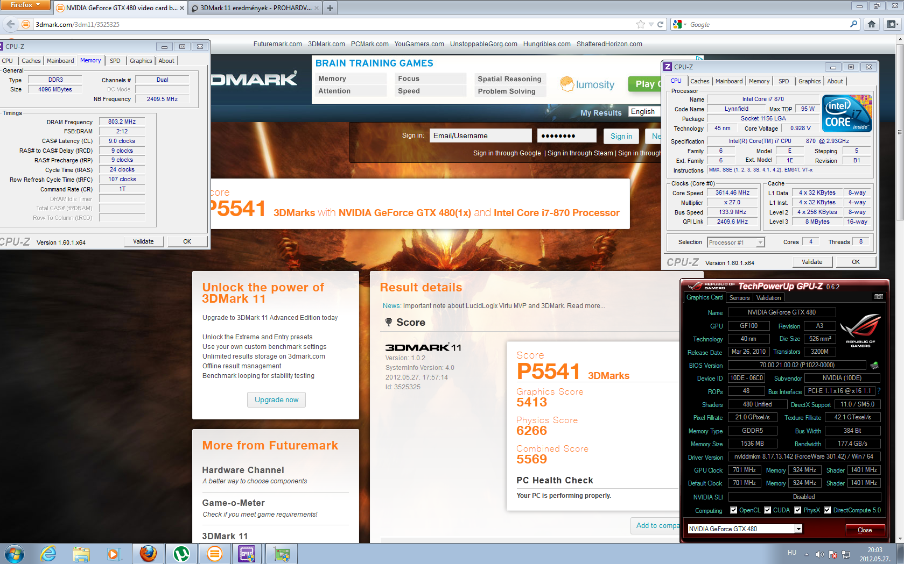
Task: Open the orange round app on taskbar
Action: (215, 554)
